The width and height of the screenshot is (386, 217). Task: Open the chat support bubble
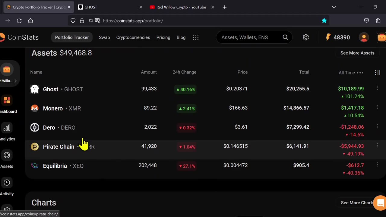(380, 203)
